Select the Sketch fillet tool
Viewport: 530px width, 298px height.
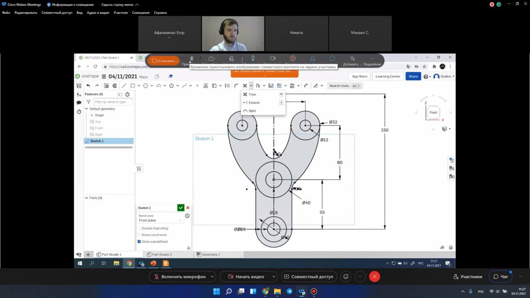(x=236, y=86)
